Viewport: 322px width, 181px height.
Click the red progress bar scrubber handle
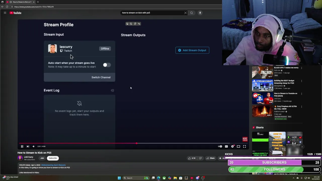click(137, 143)
